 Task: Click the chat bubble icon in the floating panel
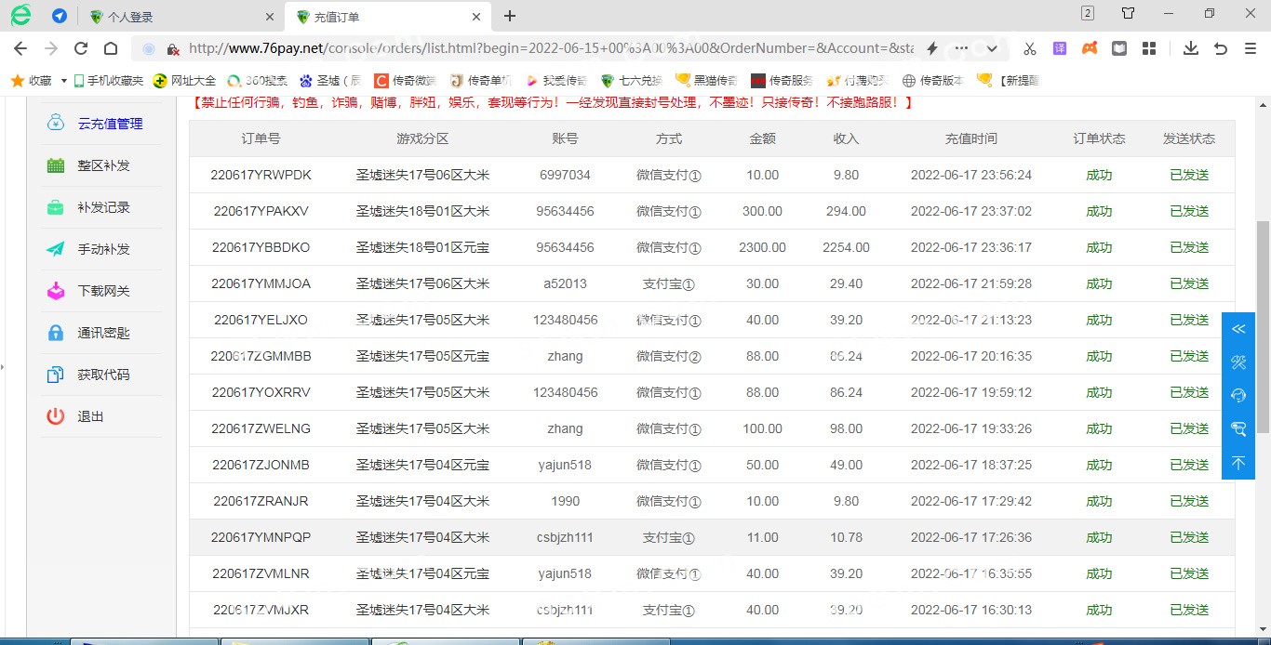[1238, 428]
